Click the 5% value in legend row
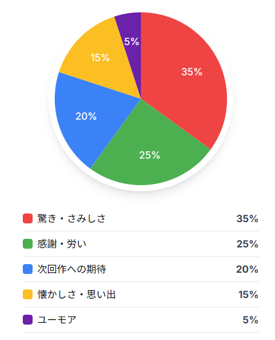Screen dimensions: 275x340 click(x=250, y=320)
